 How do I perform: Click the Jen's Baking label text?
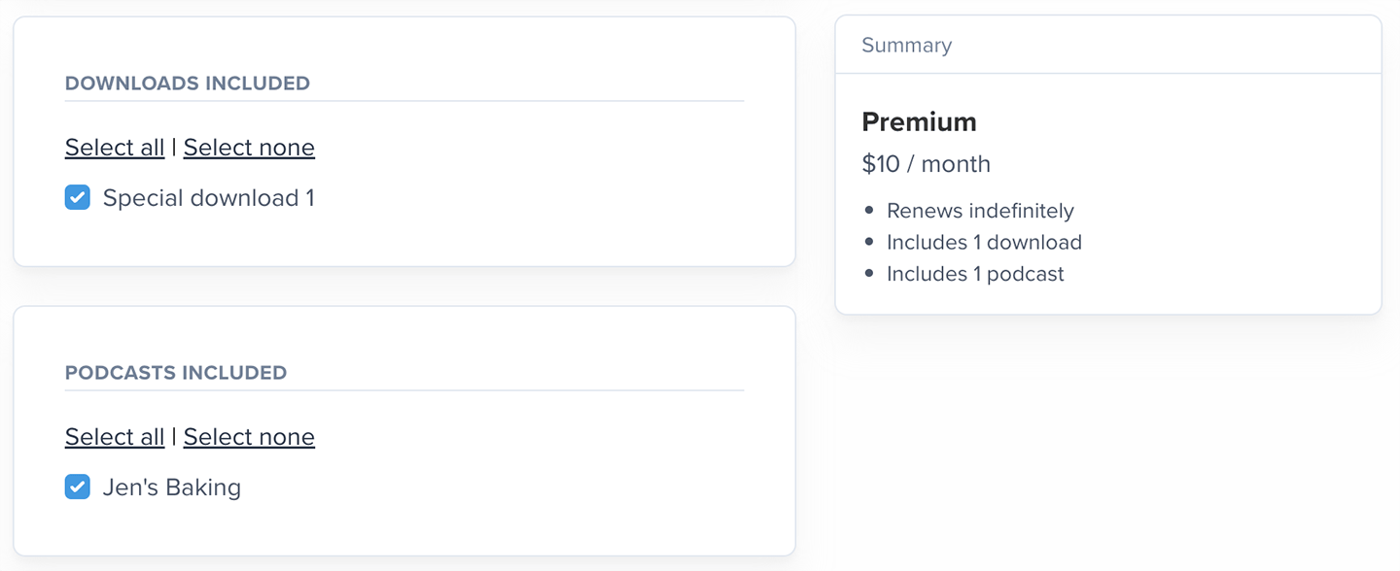point(172,487)
